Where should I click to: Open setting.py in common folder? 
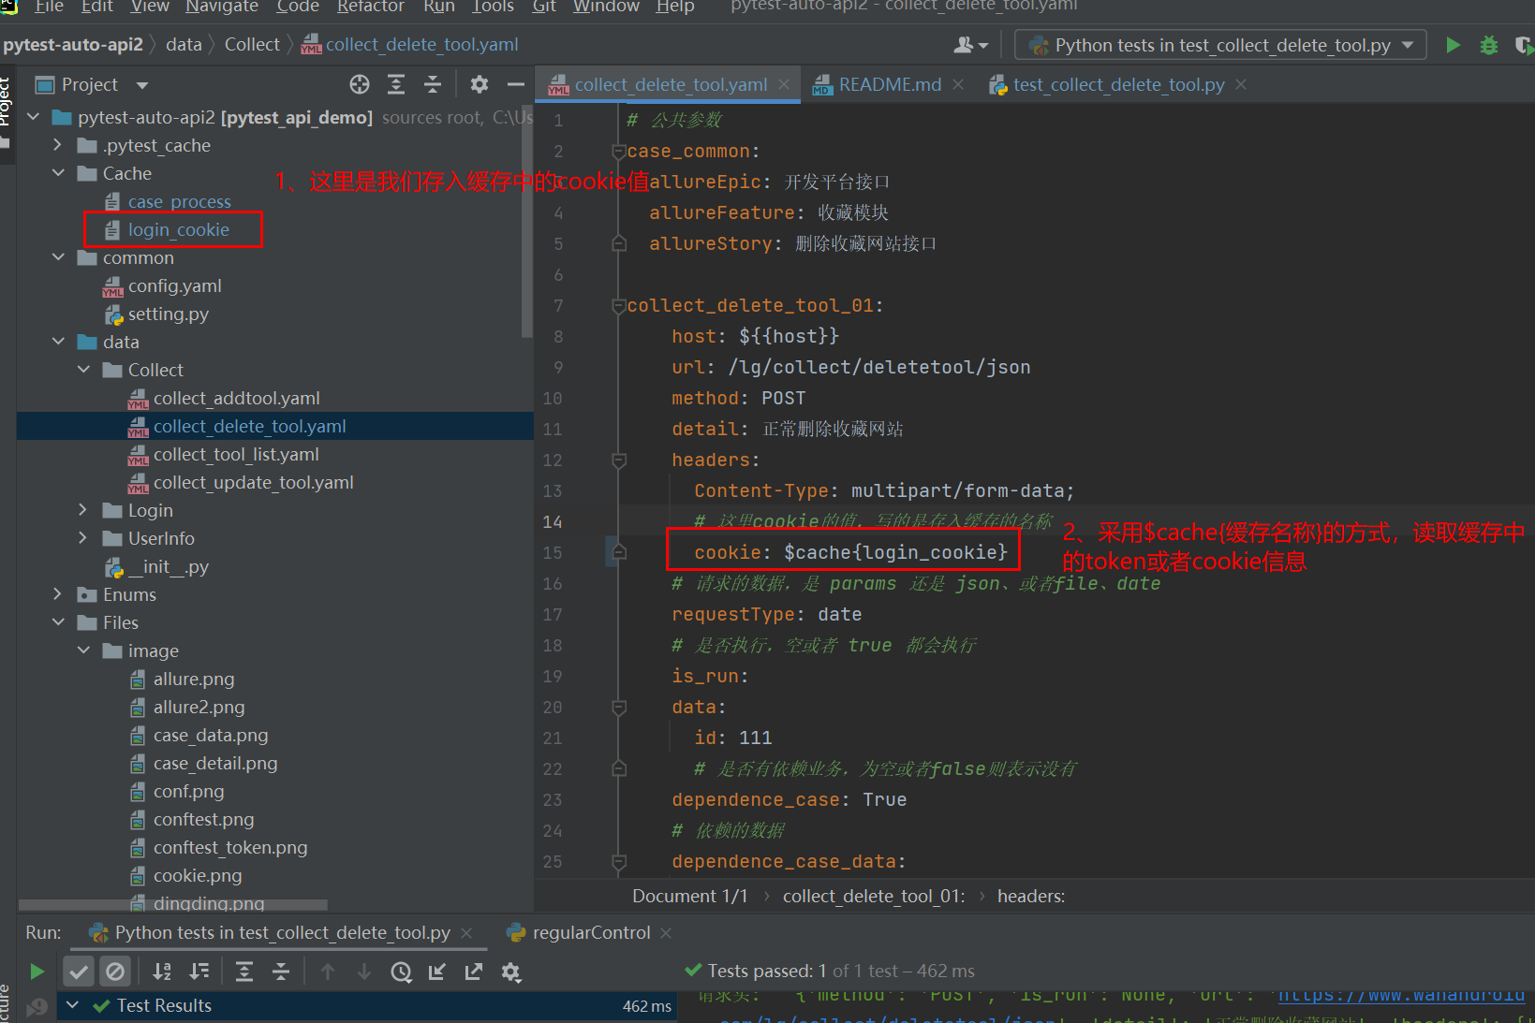point(168,314)
